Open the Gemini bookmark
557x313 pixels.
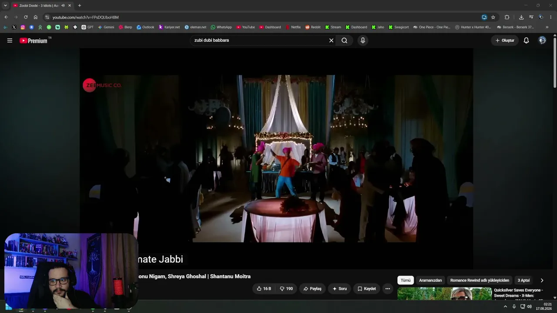[x=106, y=27]
